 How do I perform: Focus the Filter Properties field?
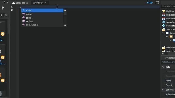(168, 62)
